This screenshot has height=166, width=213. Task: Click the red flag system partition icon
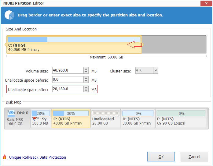click(34, 119)
